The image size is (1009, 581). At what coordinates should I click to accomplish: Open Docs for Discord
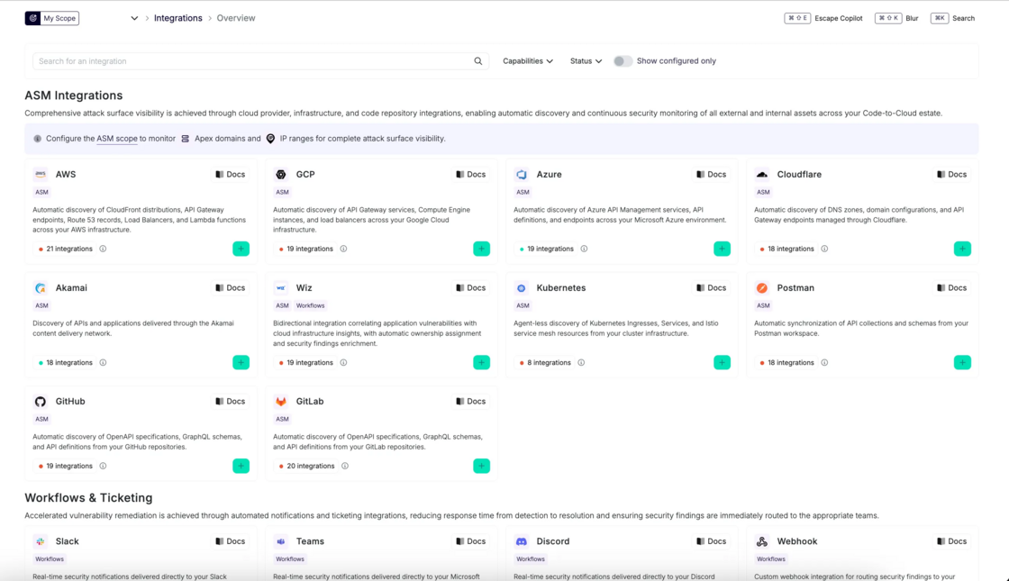711,541
